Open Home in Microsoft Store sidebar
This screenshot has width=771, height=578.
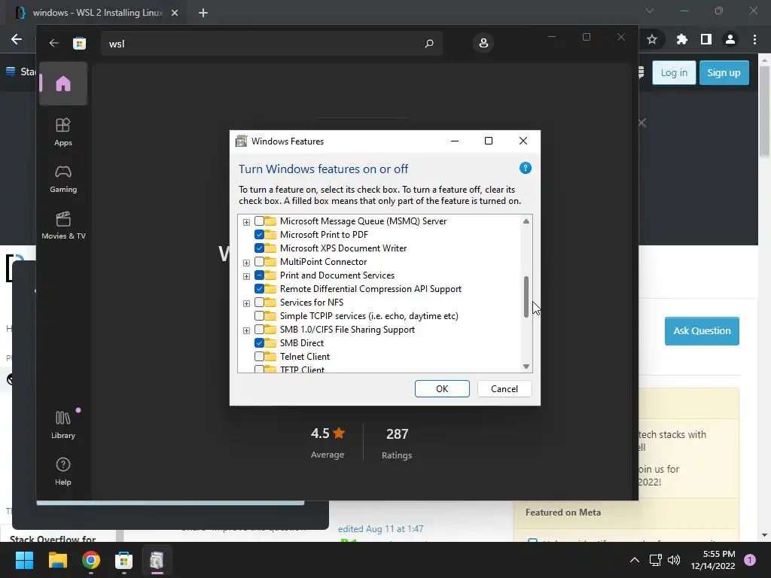63,84
